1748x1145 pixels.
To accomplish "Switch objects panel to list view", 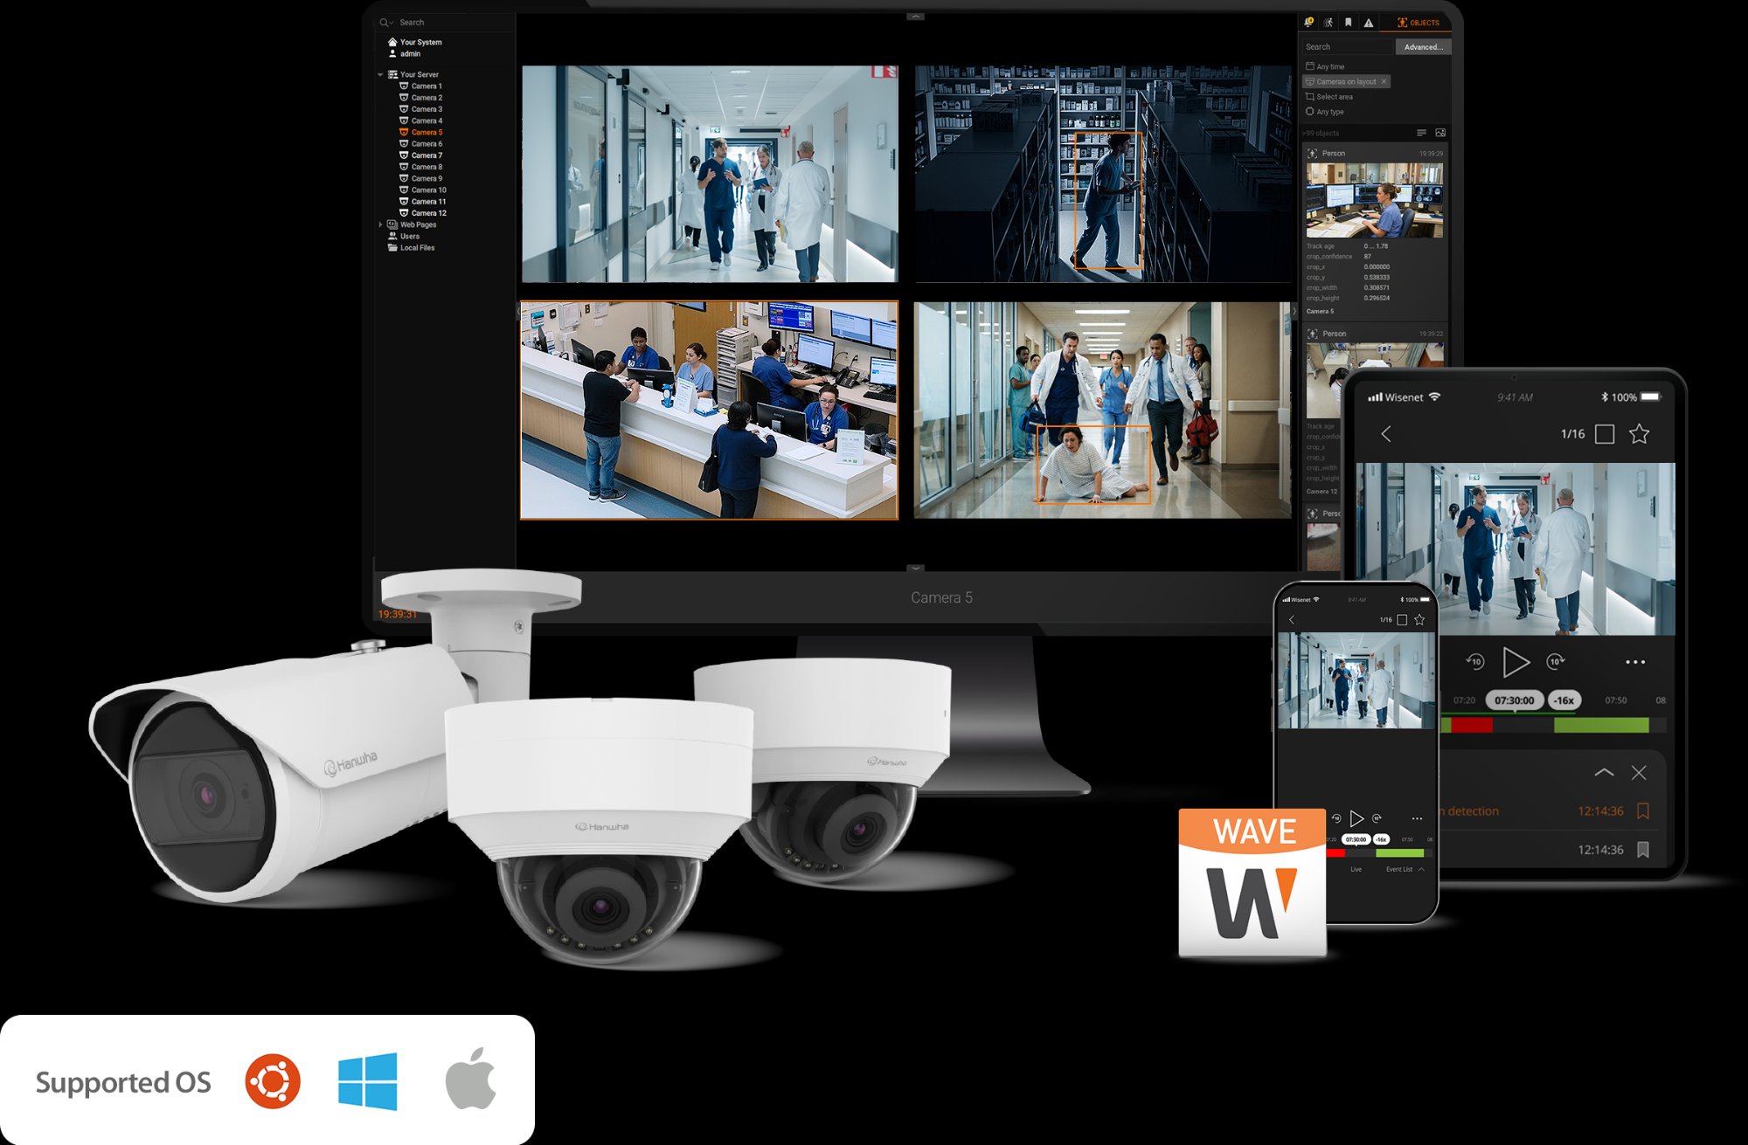I will tap(1422, 133).
